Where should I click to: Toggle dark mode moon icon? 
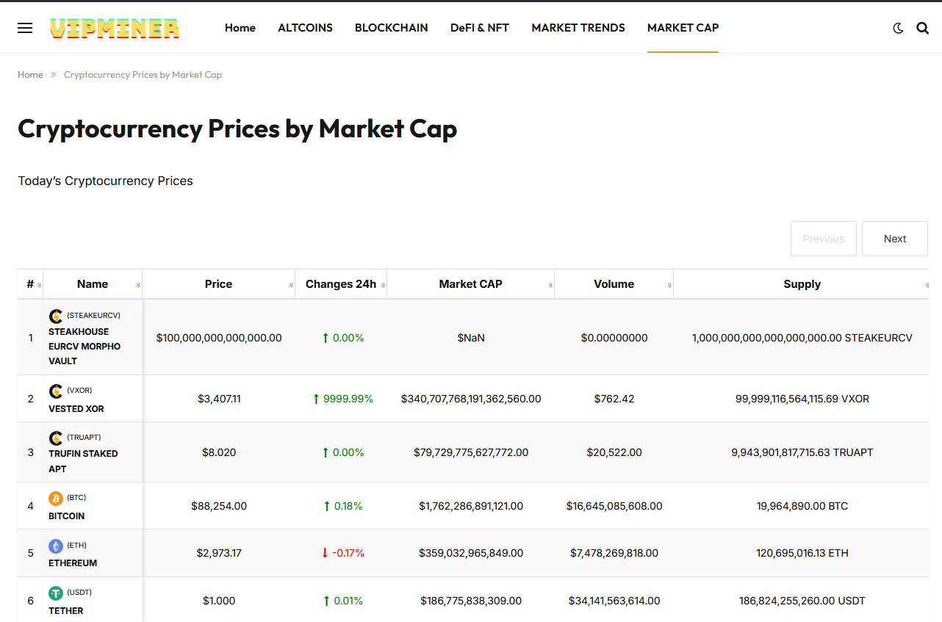(x=898, y=28)
